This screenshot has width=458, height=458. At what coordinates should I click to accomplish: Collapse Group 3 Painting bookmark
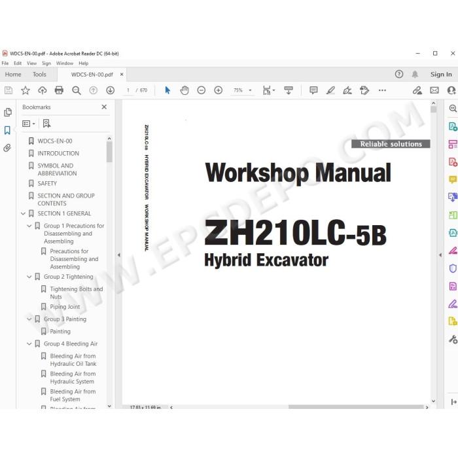(29, 319)
